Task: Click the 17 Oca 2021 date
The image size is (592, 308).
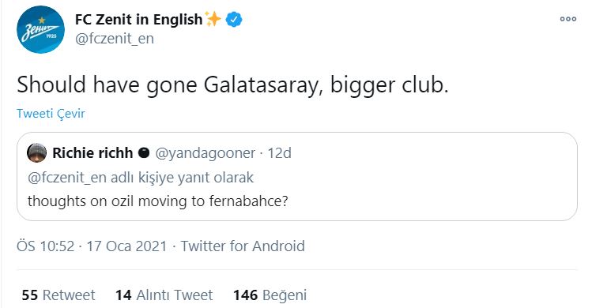Action: [126, 246]
